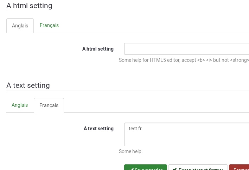The image size is (249, 170).
Task: Select Français tab under text setting
Action: (49, 105)
